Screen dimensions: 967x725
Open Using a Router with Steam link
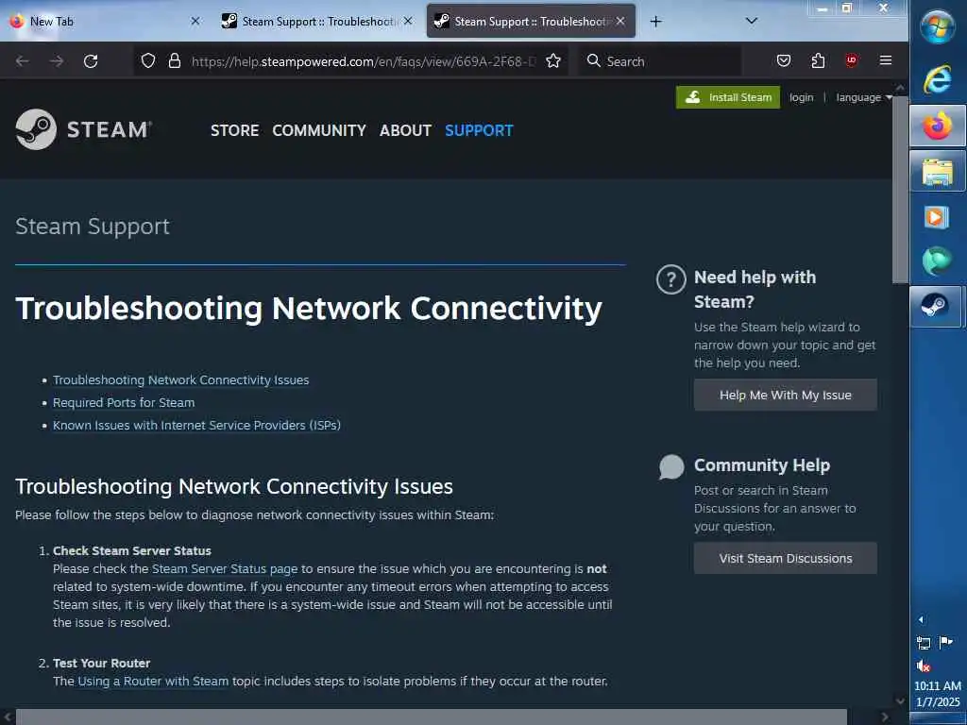[x=153, y=682]
